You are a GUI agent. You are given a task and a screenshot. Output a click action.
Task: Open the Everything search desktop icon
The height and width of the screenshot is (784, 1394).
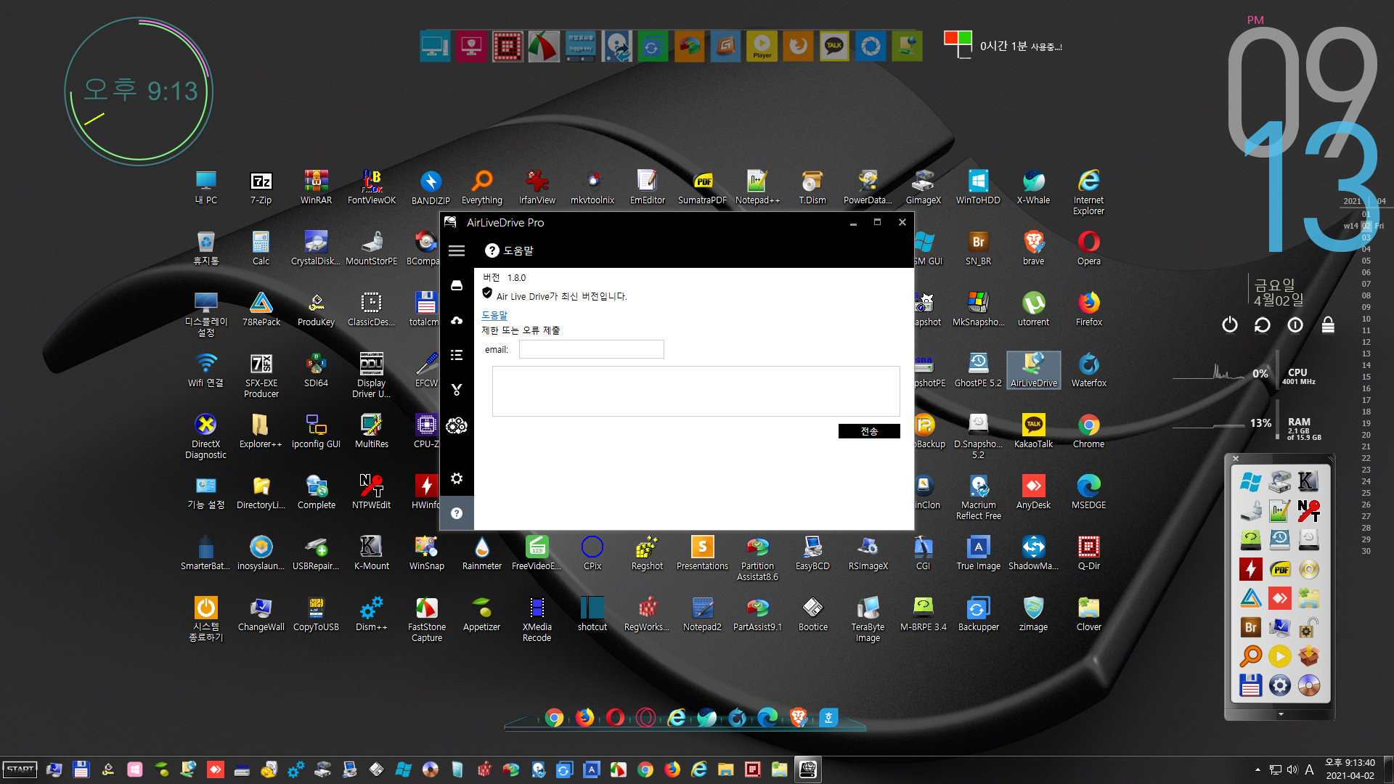(x=481, y=188)
